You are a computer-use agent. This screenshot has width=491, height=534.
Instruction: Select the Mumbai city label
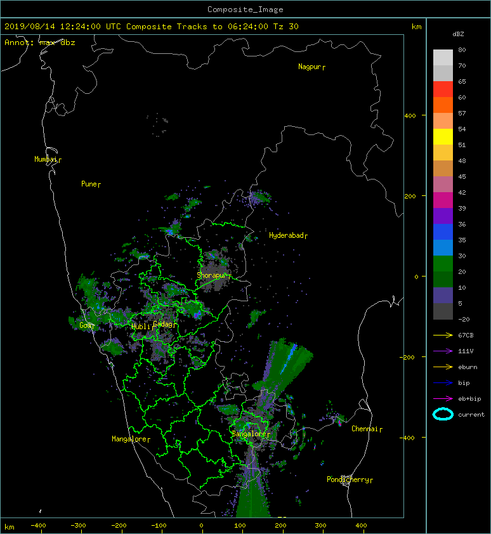(x=48, y=159)
